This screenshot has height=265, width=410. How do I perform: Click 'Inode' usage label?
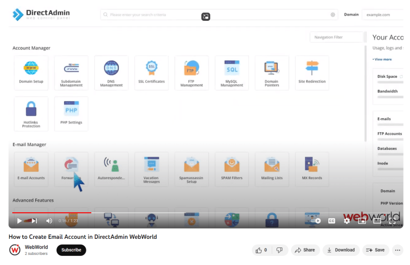pyautogui.click(x=383, y=164)
